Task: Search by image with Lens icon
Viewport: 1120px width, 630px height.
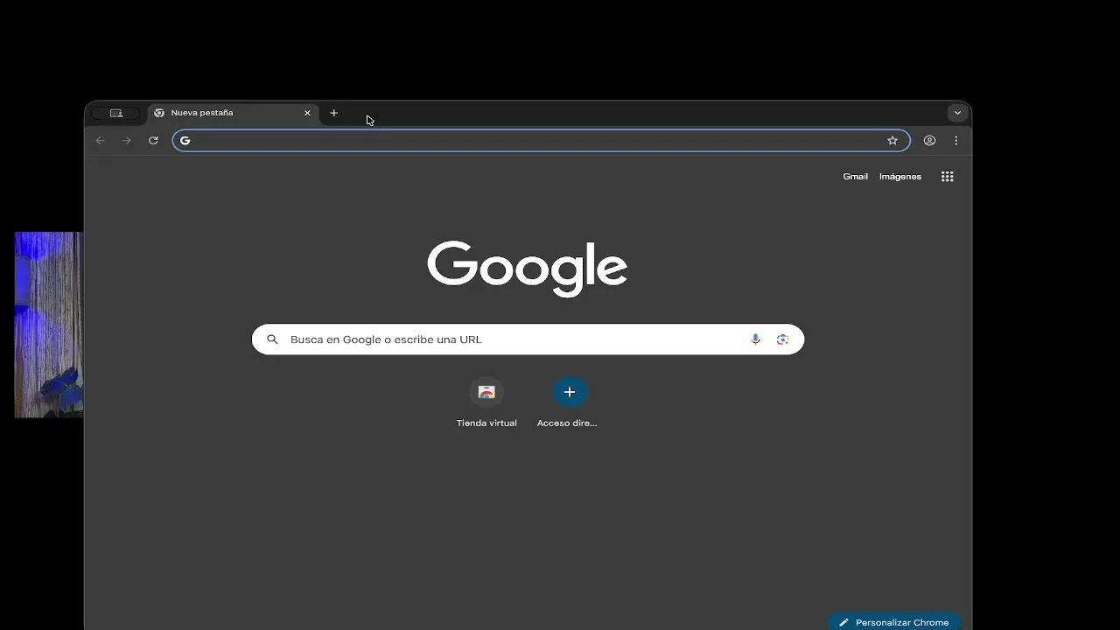Action: (x=782, y=339)
